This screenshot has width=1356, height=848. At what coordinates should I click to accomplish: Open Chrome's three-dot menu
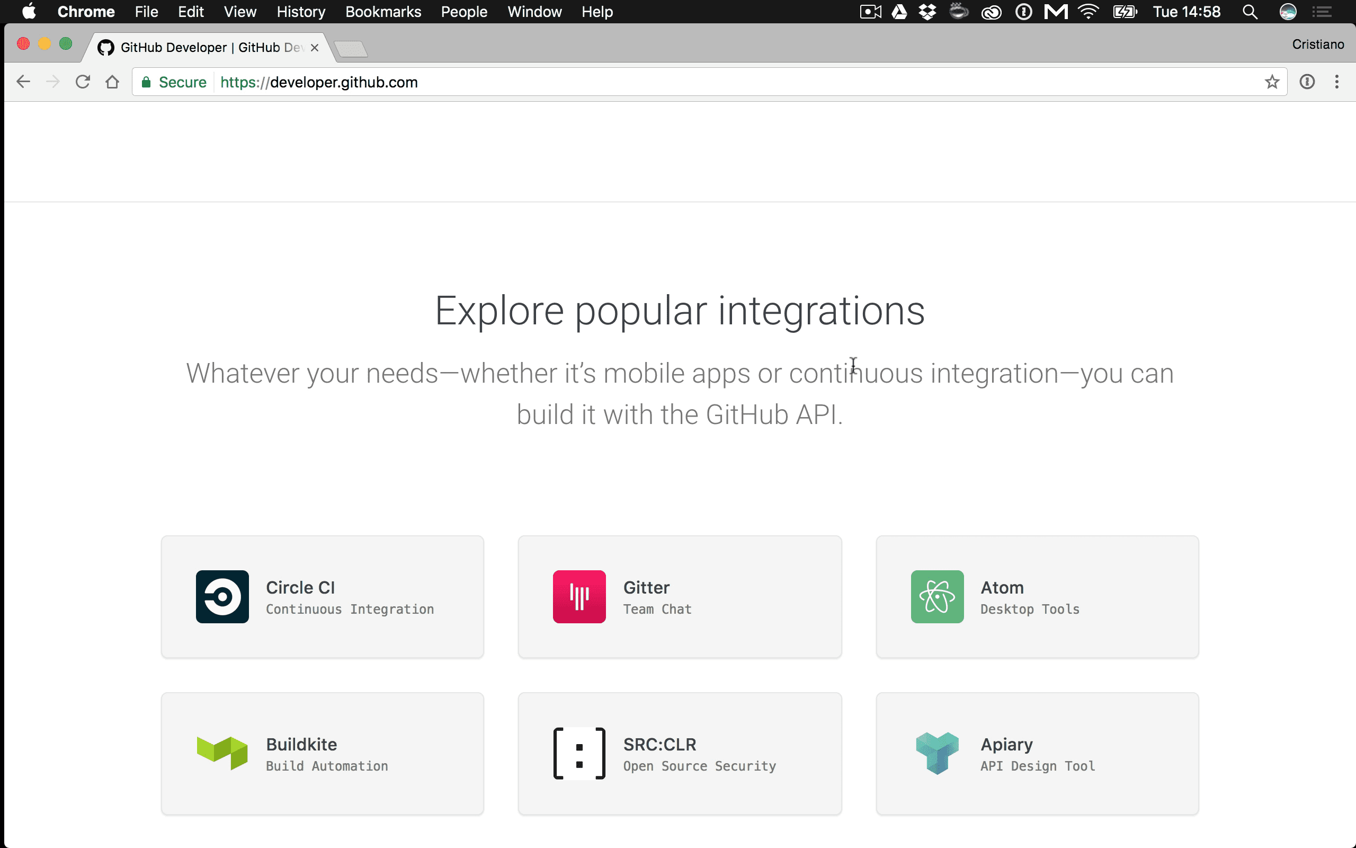coord(1337,82)
